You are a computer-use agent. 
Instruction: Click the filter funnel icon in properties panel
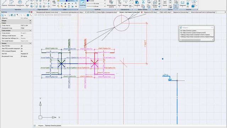coord(17,15)
